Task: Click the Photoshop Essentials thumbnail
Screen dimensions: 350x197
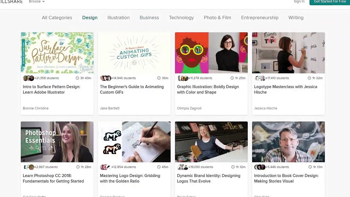Action: 57,142
